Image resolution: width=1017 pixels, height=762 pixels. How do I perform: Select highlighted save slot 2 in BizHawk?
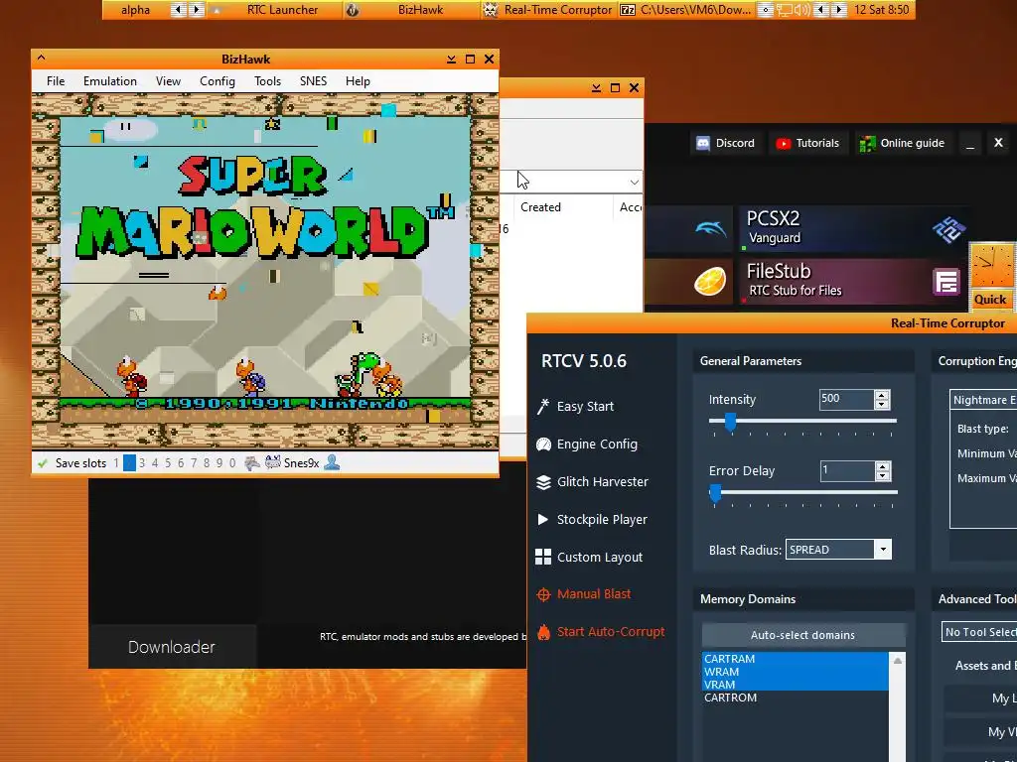coord(129,463)
